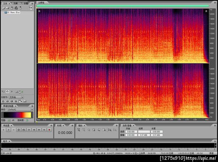Click the import file icon in Files panel

pos(4,8)
